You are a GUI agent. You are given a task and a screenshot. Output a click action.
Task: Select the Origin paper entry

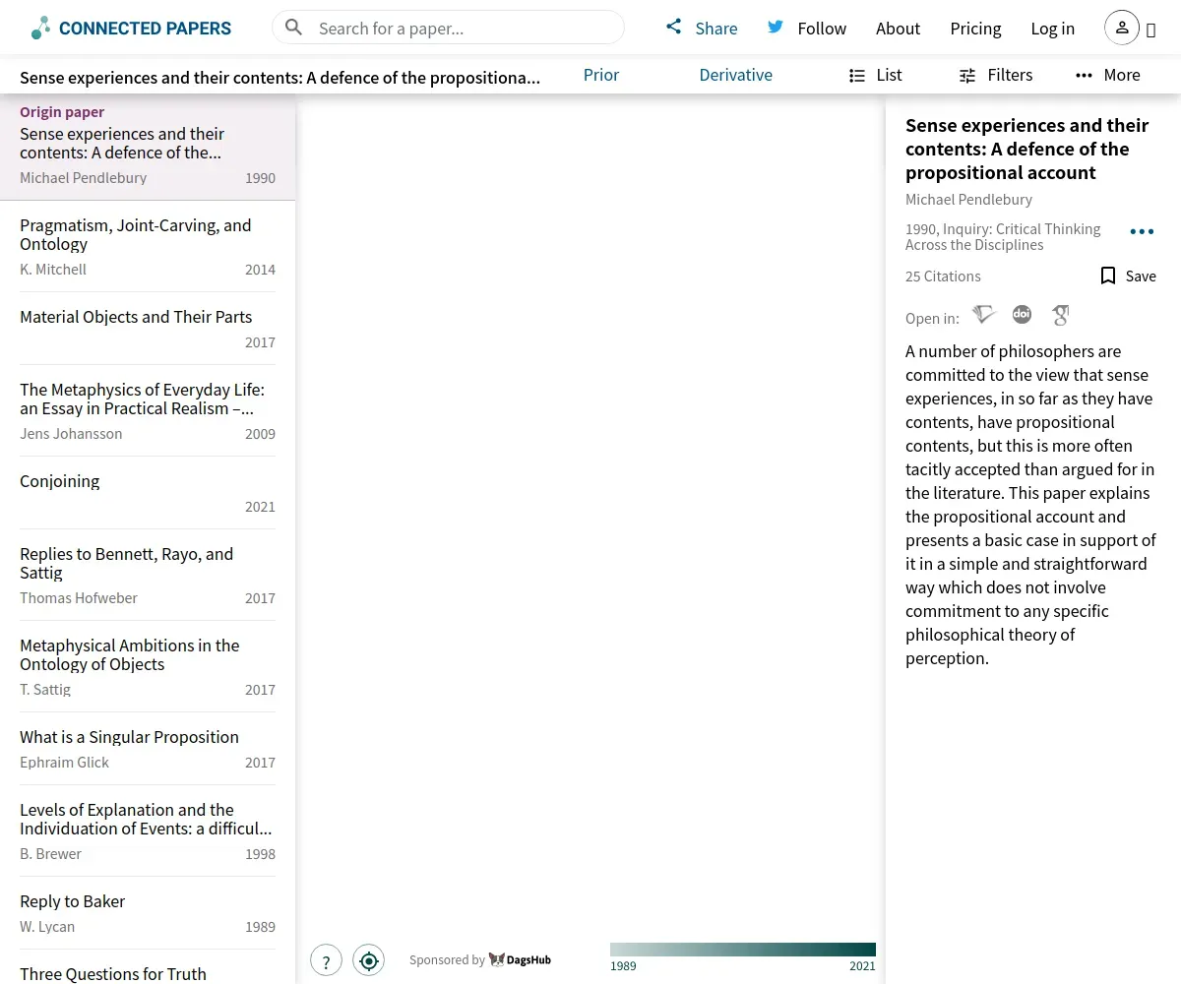[x=148, y=148]
